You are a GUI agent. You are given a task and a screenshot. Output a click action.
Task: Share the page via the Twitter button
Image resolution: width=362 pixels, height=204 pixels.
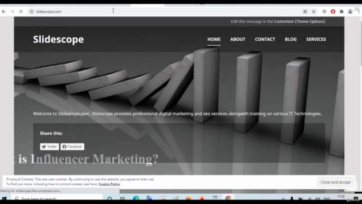pos(49,147)
